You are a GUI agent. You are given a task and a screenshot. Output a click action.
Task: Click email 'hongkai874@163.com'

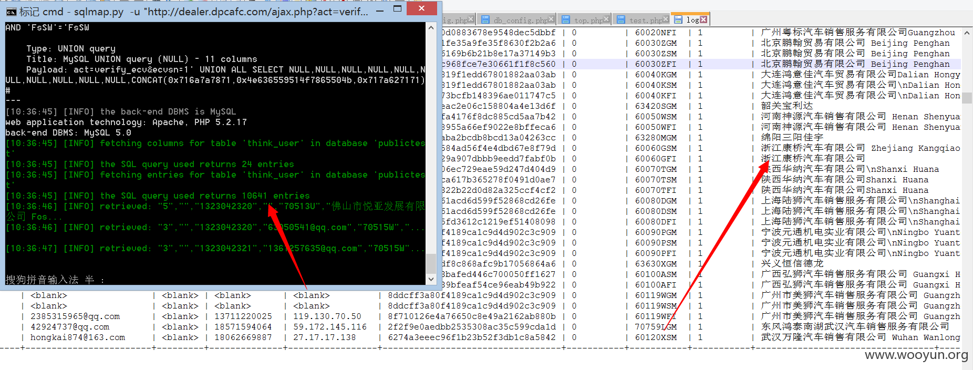pyautogui.click(x=78, y=337)
